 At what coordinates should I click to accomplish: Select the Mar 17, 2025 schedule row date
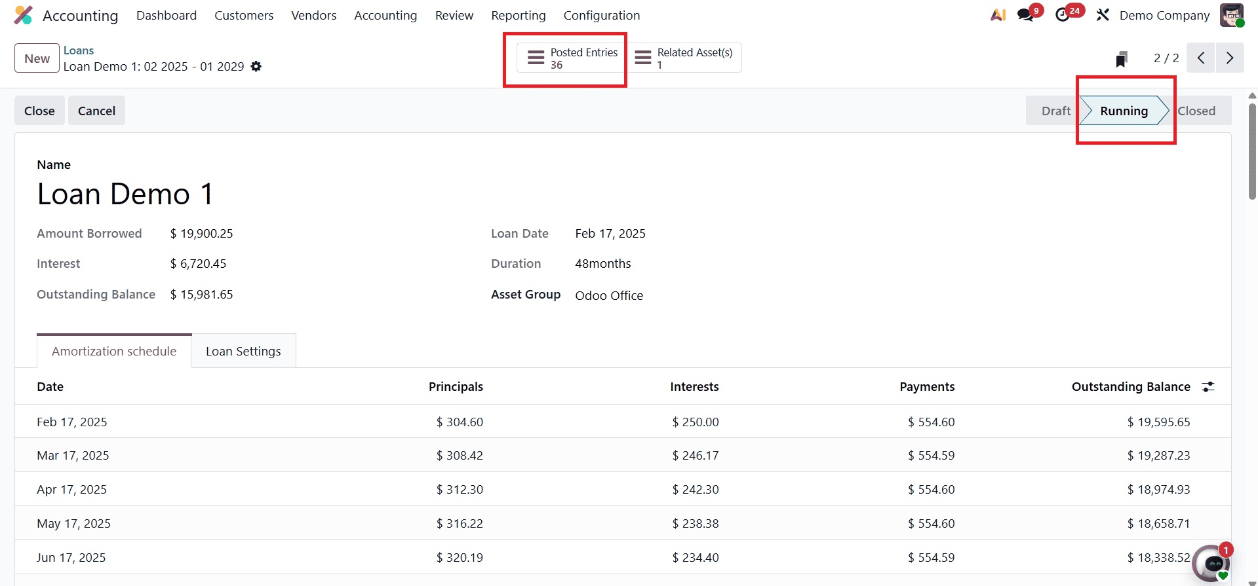pyautogui.click(x=73, y=455)
